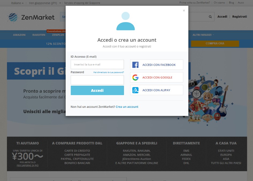The width and height of the screenshot is (253, 181).
Task: Click the Commissione ridotta badge
Action: pos(56,31)
